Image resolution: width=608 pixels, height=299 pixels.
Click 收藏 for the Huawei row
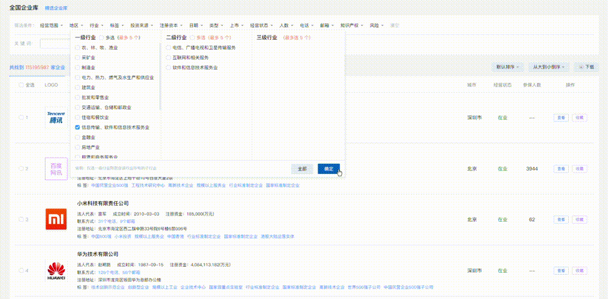pyautogui.click(x=580, y=271)
